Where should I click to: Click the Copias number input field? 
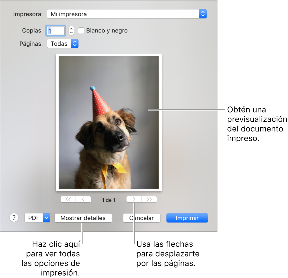click(x=56, y=31)
